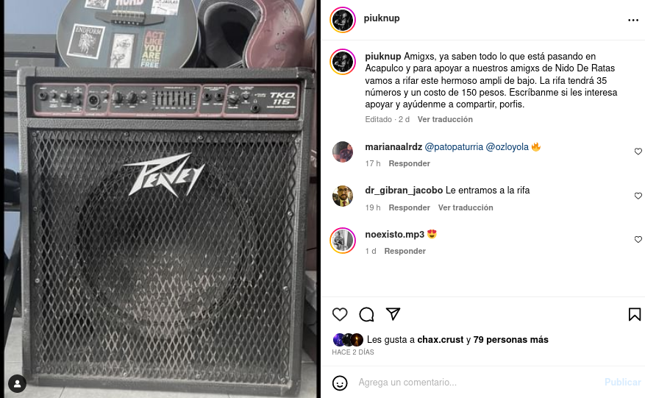Image resolution: width=645 pixels, height=398 pixels.
Task: Open chax.crust profile from likes
Action: click(x=440, y=340)
